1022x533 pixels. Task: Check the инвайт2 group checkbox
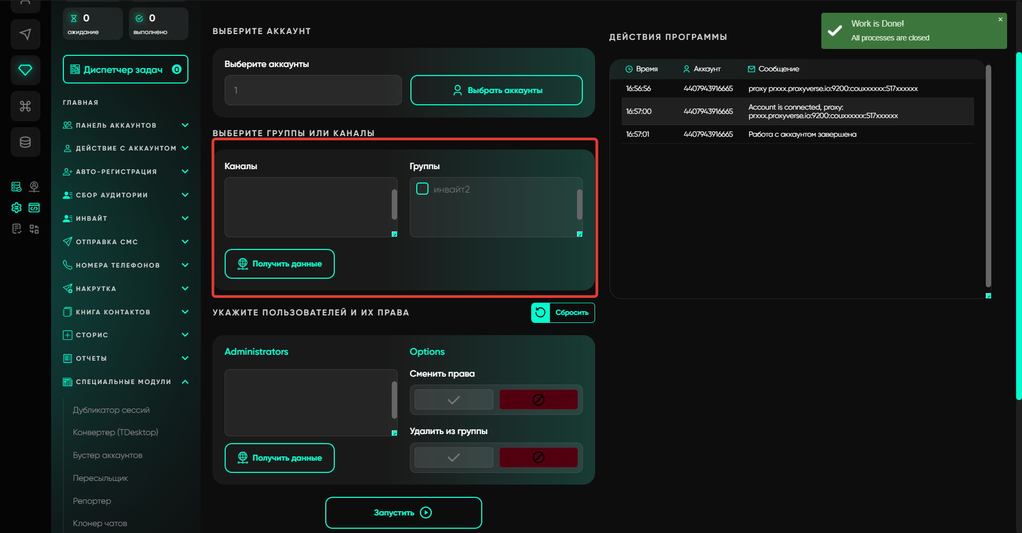click(422, 189)
